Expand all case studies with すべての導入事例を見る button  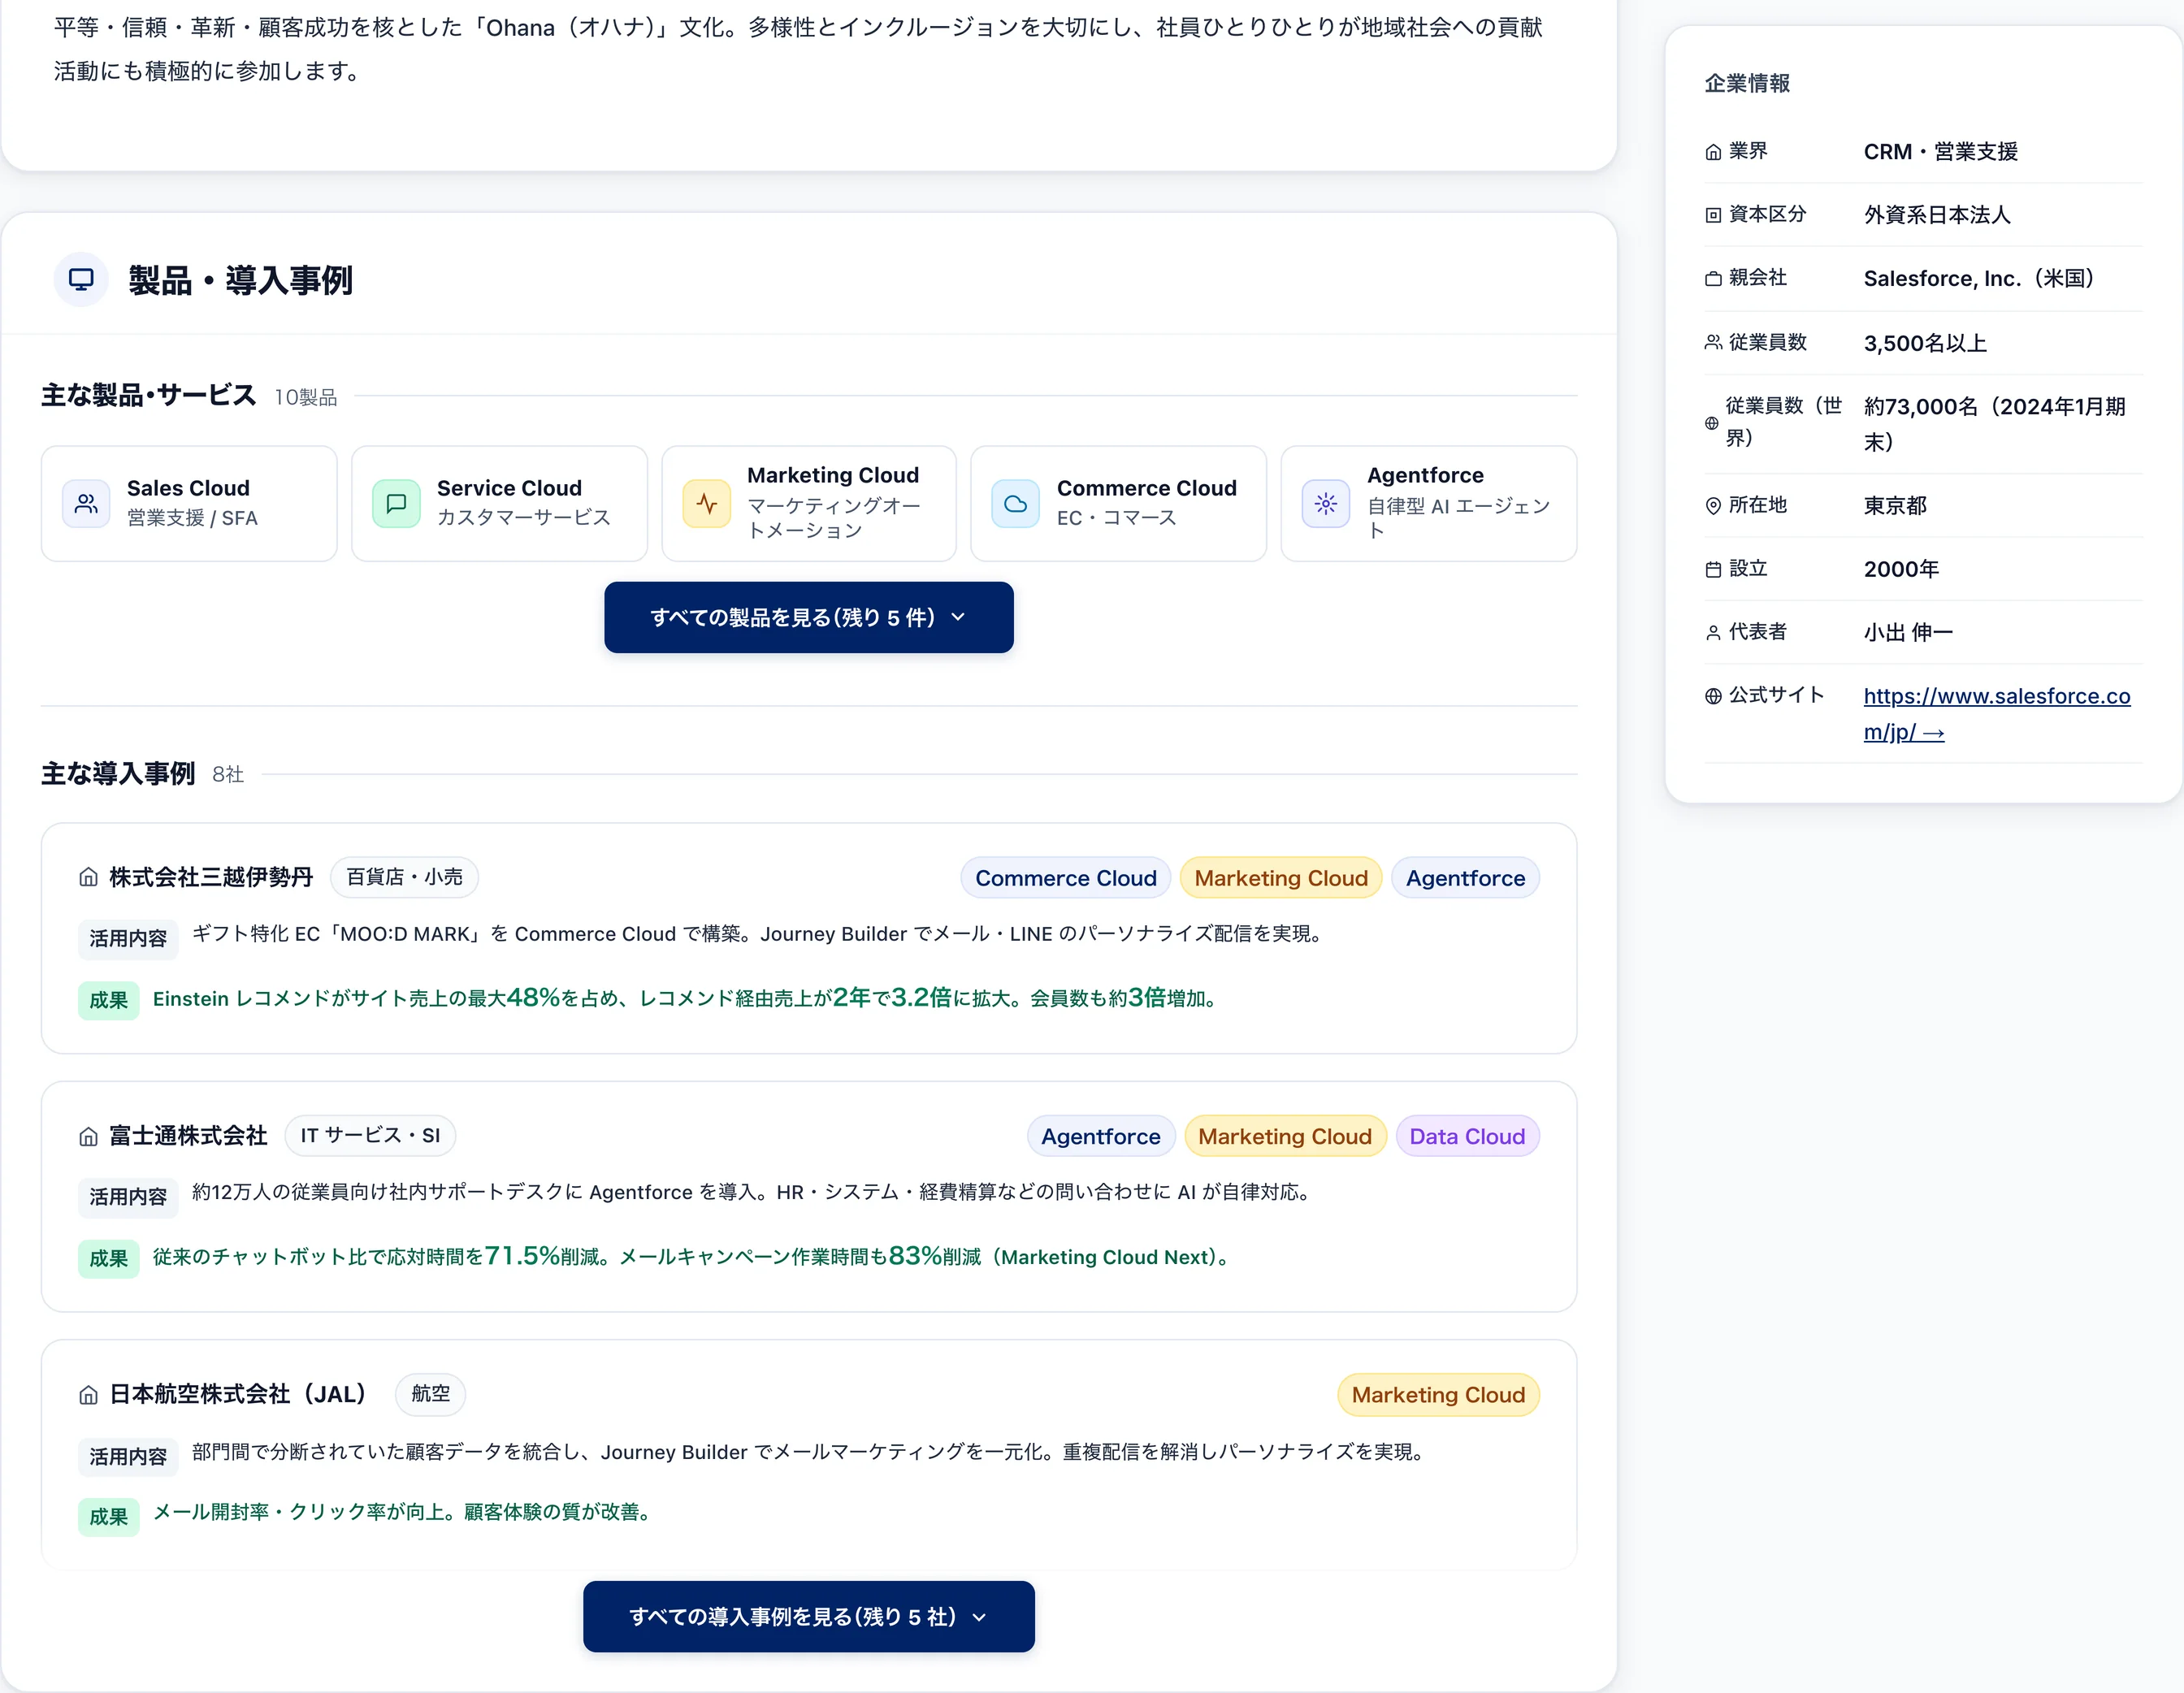[808, 1616]
